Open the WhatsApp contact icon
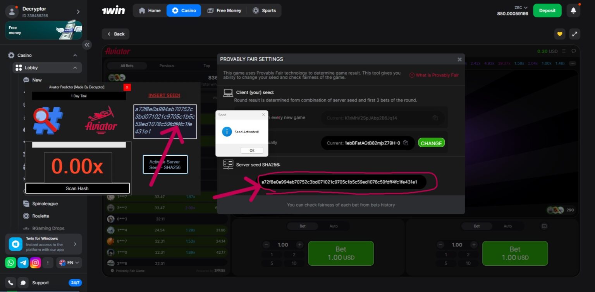This screenshot has height=292, width=595. [10, 263]
